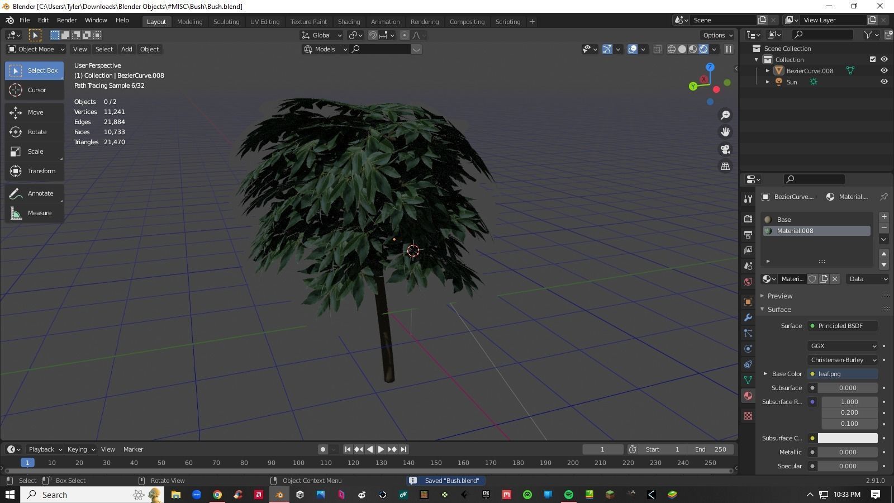Open Object Constraint properties tab
Screen dimensions: 894x503
point(748,364)
